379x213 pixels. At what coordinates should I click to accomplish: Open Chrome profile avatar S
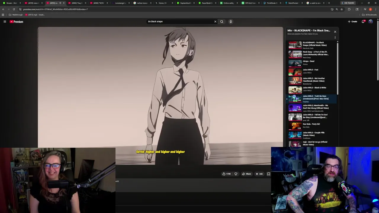[x=370, y=9]
